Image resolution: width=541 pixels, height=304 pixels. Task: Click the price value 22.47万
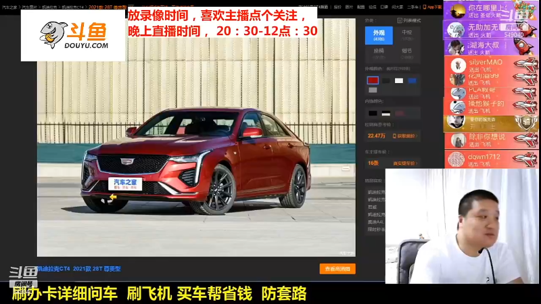[377, 136]
